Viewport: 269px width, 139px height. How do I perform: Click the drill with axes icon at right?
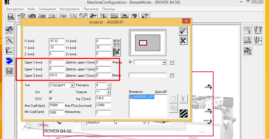coord(258,40)
